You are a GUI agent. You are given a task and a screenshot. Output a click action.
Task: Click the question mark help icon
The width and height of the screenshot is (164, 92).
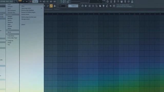118,2
